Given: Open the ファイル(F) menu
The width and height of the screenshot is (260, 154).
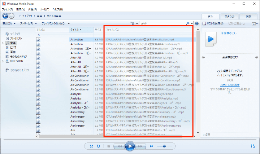Looking at the screenshot, I should click(x=7, y=9).
